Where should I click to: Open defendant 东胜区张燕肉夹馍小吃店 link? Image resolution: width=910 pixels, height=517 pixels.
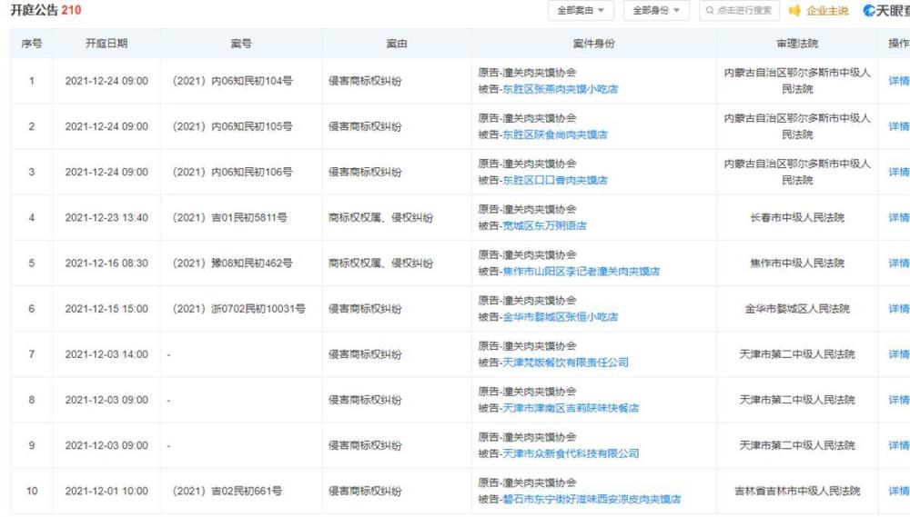point(560,89)
